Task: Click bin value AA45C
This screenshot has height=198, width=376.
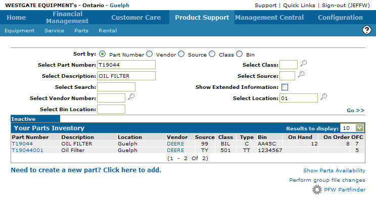Action: point(267,143)
